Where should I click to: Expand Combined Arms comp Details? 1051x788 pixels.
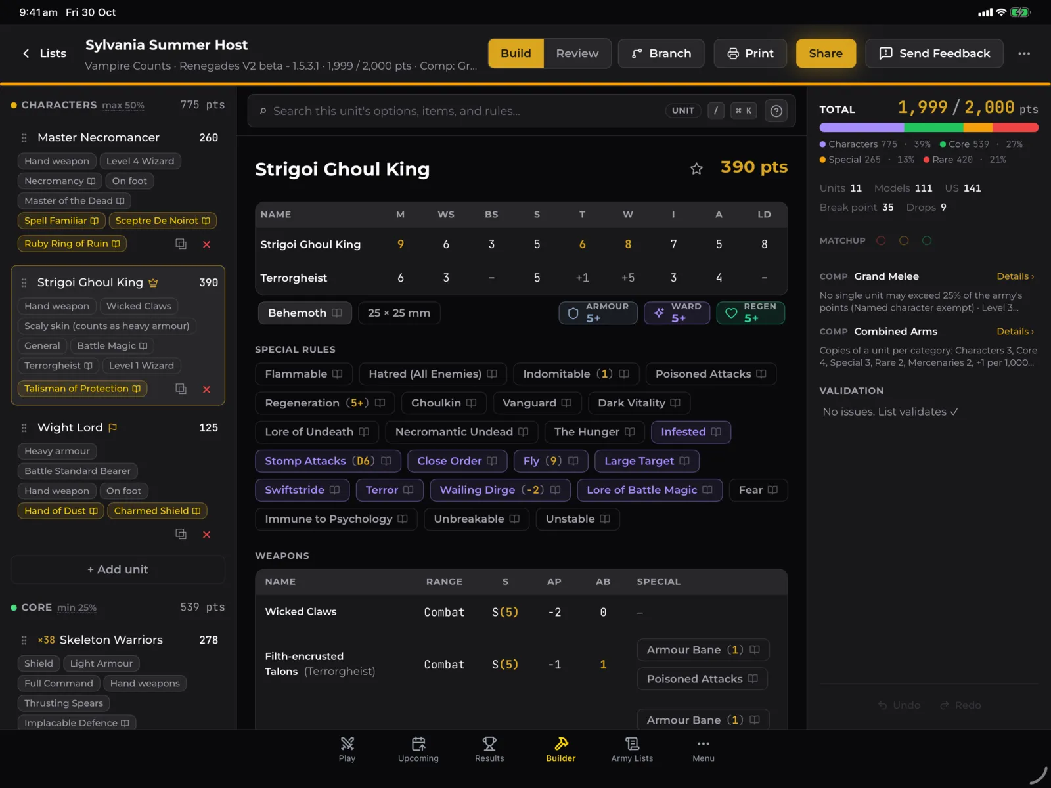(x=1015, y=332)
